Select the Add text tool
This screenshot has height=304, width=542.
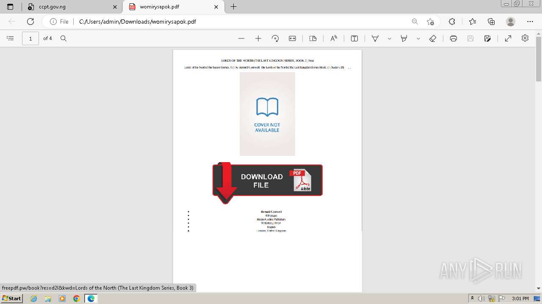[354, 38]
